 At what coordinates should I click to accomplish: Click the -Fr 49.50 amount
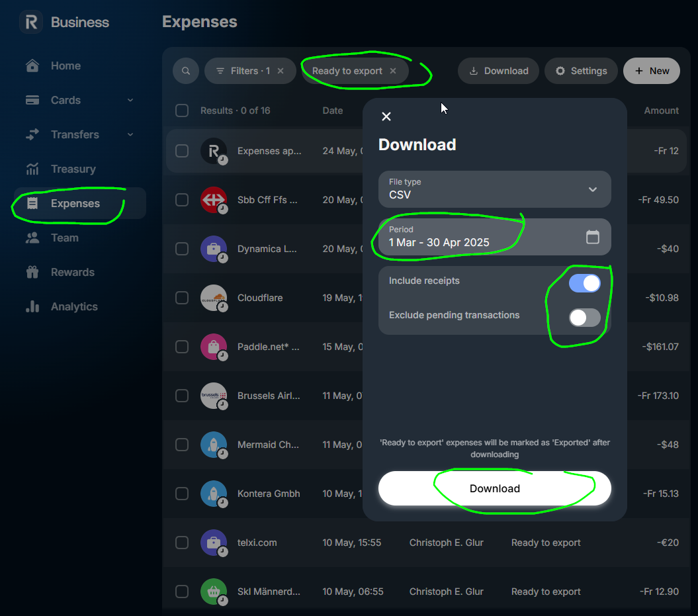(x=658, y=200)
